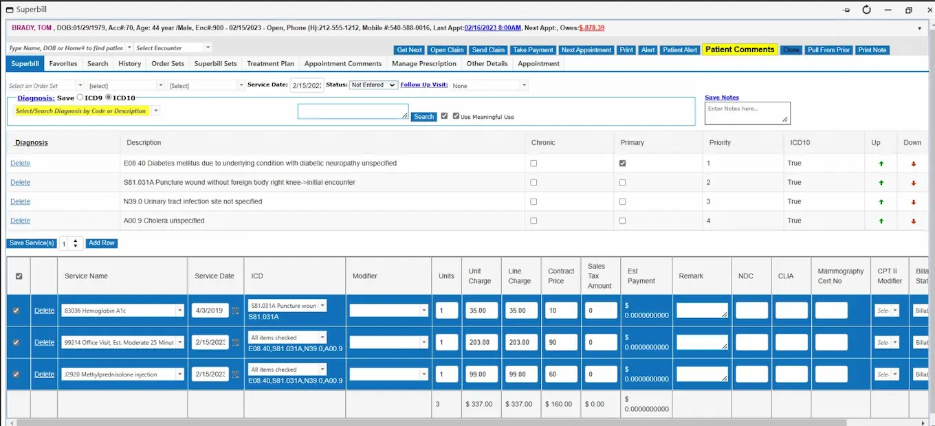Move Diabetes mellitus diagnosis down with red arrow

point(914,164)
